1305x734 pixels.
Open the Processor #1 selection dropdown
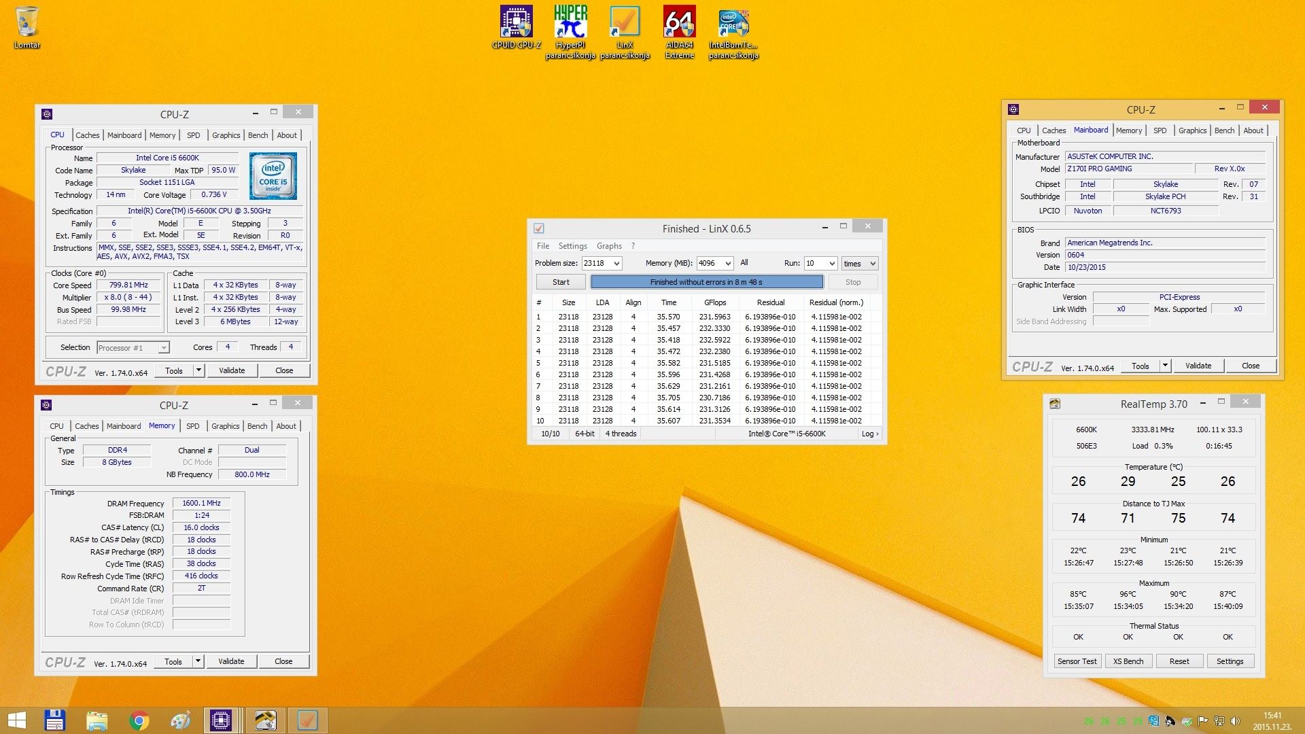pyautogui.click(x=133, y=348)
